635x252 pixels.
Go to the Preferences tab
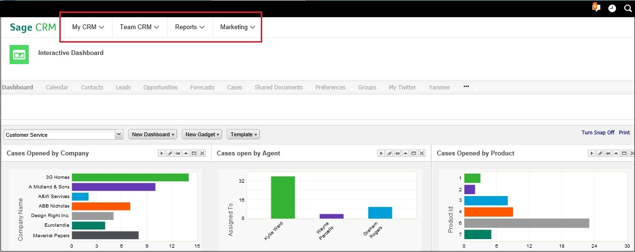tap(330, 88)
